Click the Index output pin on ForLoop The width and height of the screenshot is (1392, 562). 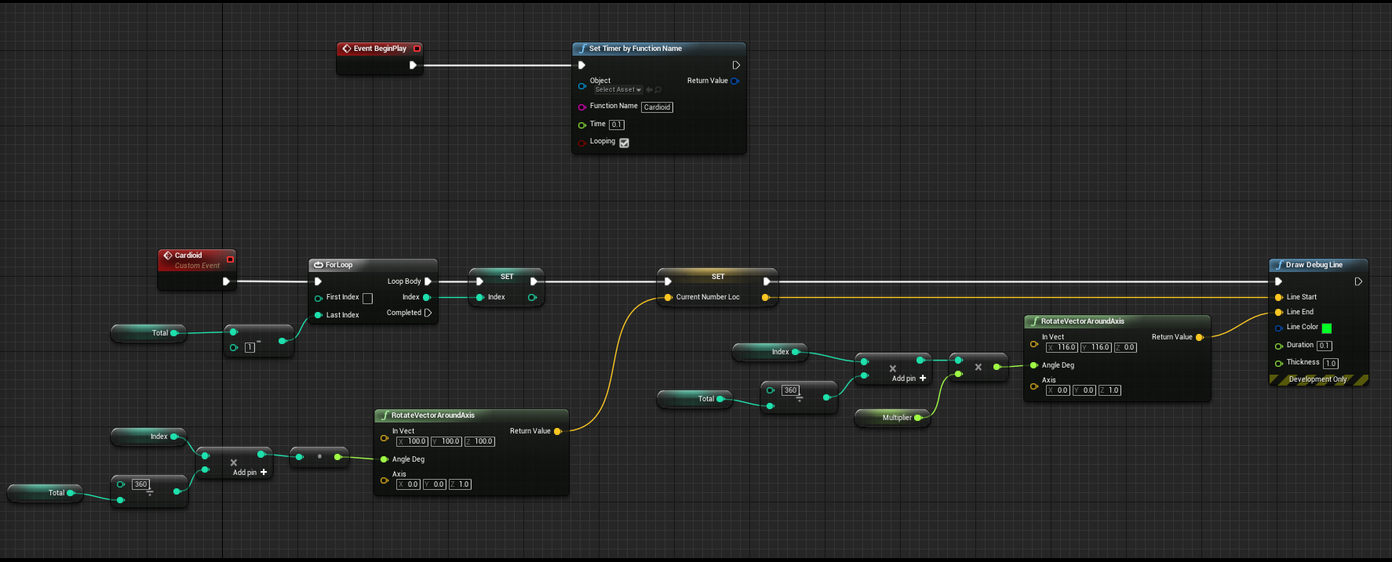click(x=427, y=297)
